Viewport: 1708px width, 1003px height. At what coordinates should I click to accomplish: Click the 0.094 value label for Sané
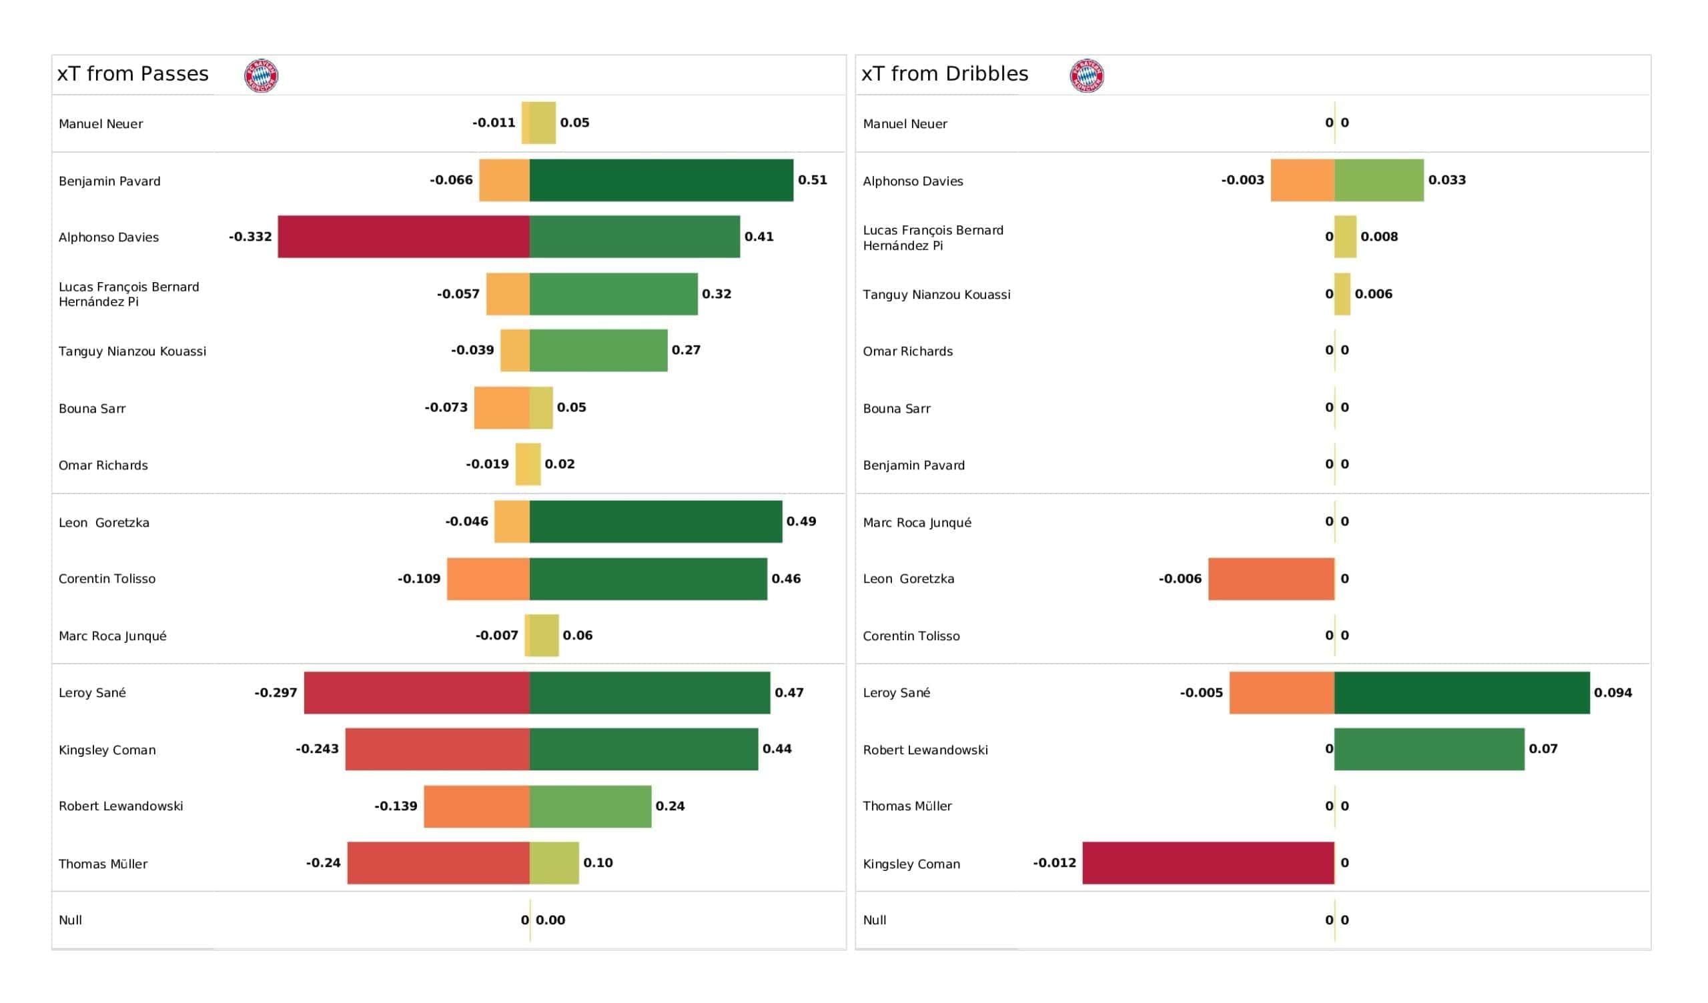coord(1613,693)
